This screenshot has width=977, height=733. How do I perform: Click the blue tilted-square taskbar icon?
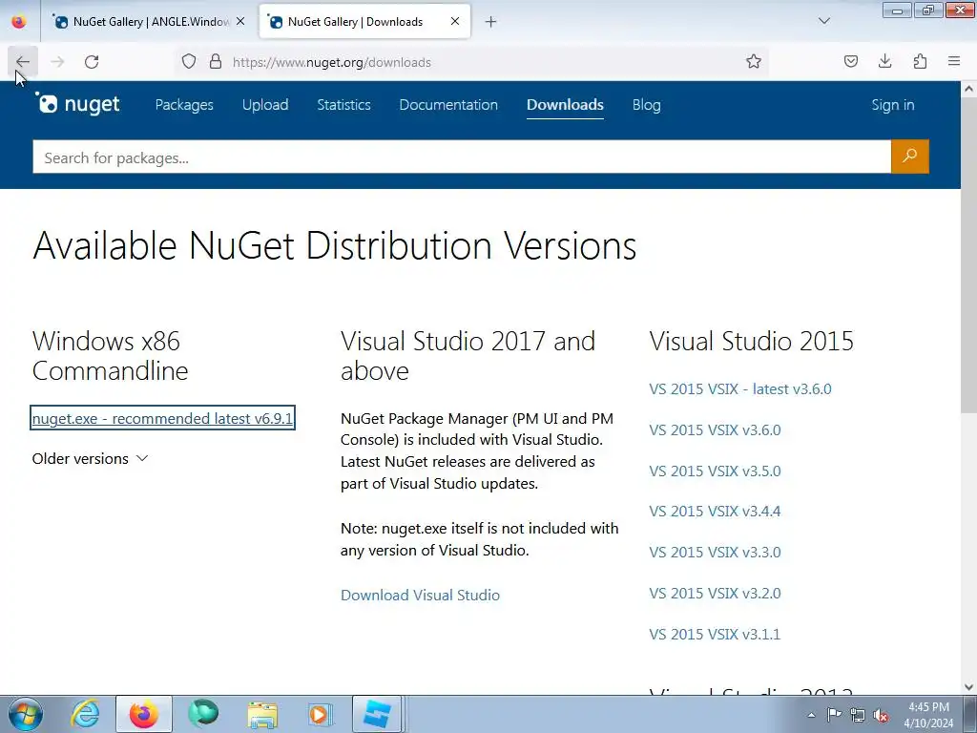[x=376, y=714]
